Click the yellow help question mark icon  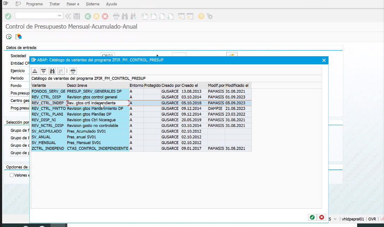(x=201, y=16)
